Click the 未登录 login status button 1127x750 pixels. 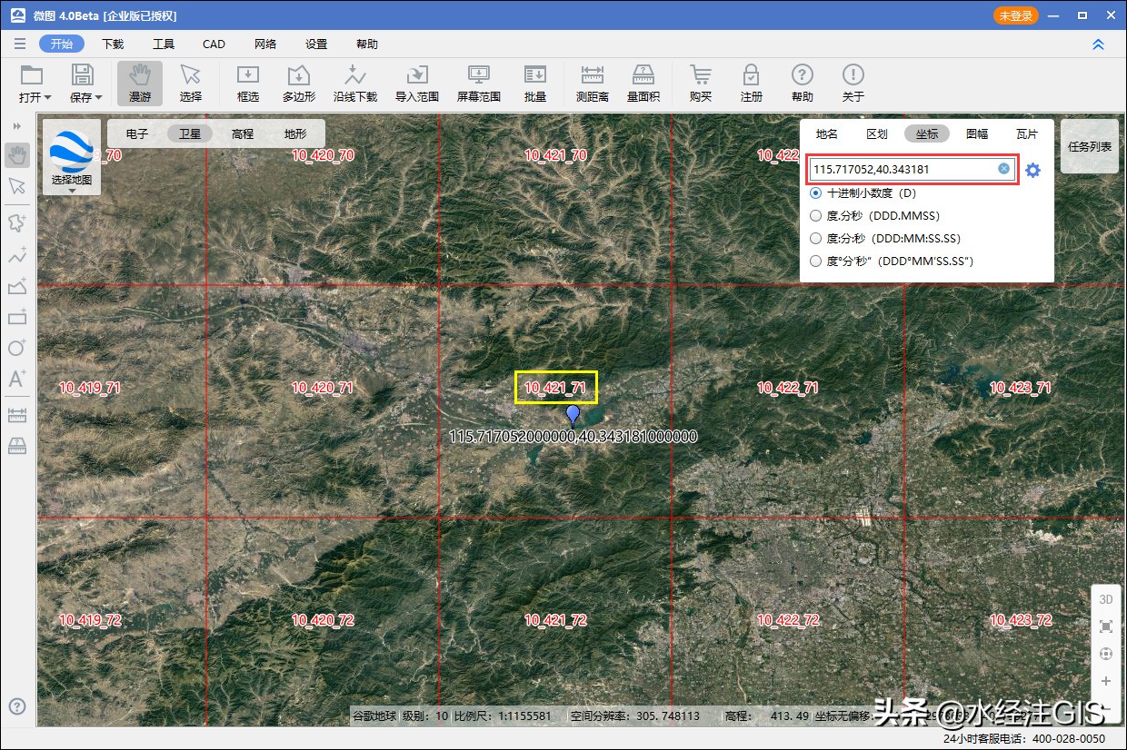[x=1015, y=15]
